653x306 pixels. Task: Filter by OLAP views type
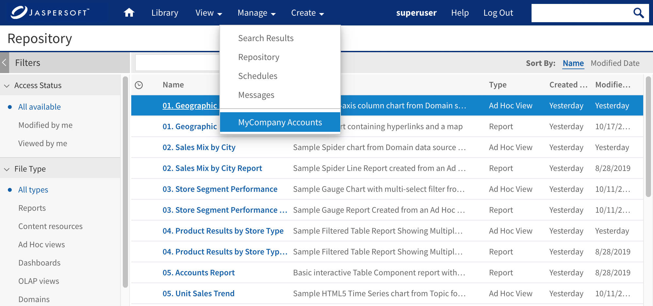pyautogui.click(x=39, y=281)
